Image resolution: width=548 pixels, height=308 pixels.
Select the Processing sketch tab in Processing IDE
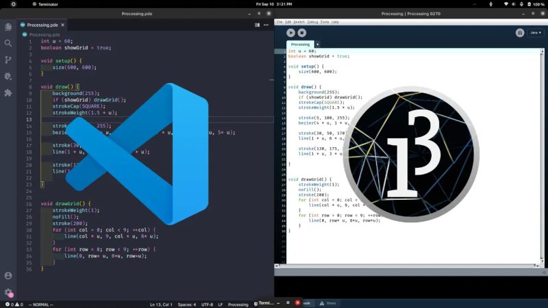tap(300, 44)
